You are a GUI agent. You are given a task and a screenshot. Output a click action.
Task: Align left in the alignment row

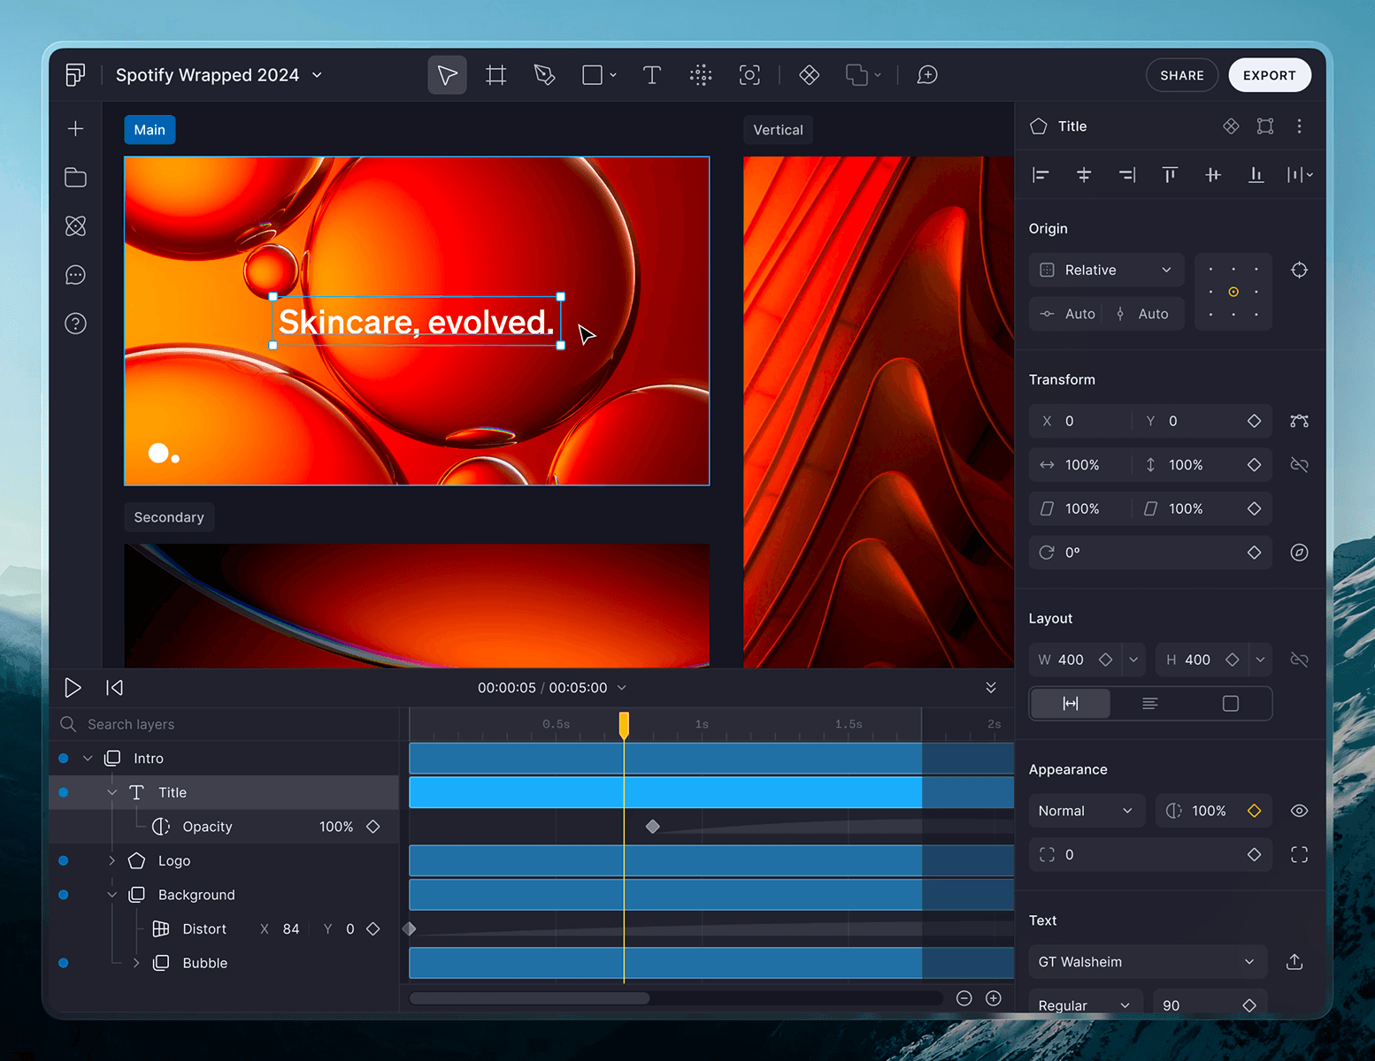tap(1041, 175)
